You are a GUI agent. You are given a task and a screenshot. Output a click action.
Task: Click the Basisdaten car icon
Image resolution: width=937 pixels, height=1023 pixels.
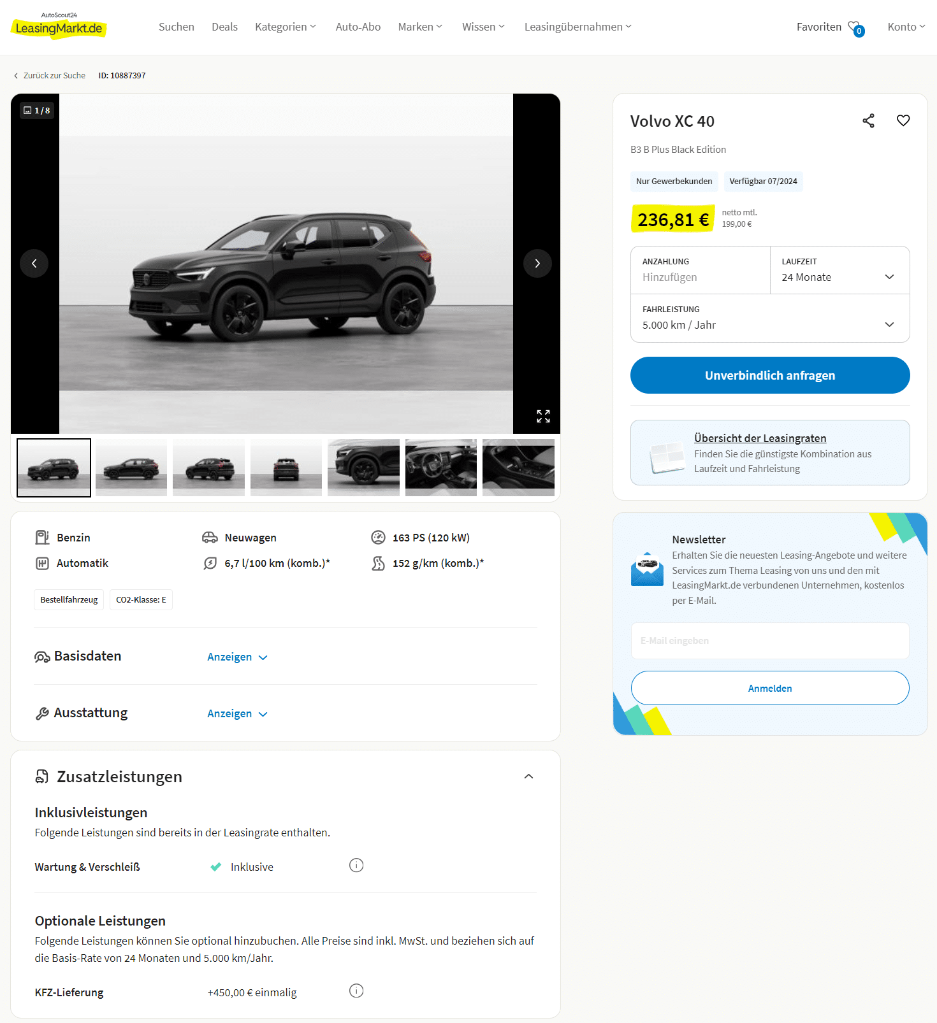(x=42, y=657)
